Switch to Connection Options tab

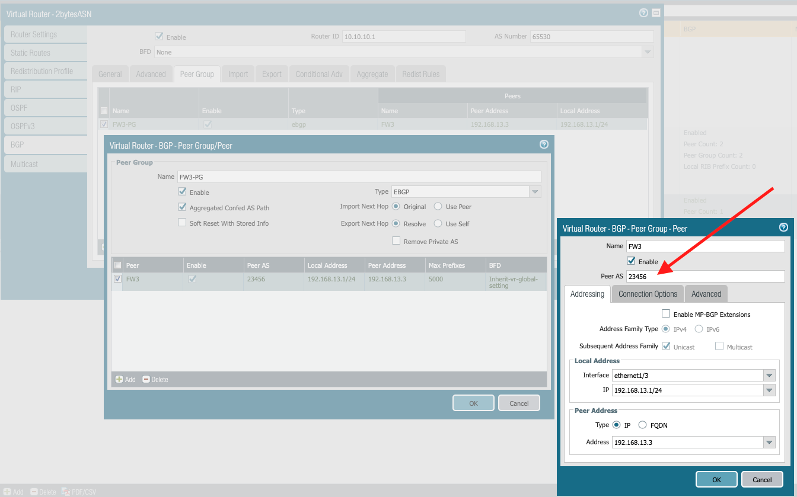click(648, 294)
